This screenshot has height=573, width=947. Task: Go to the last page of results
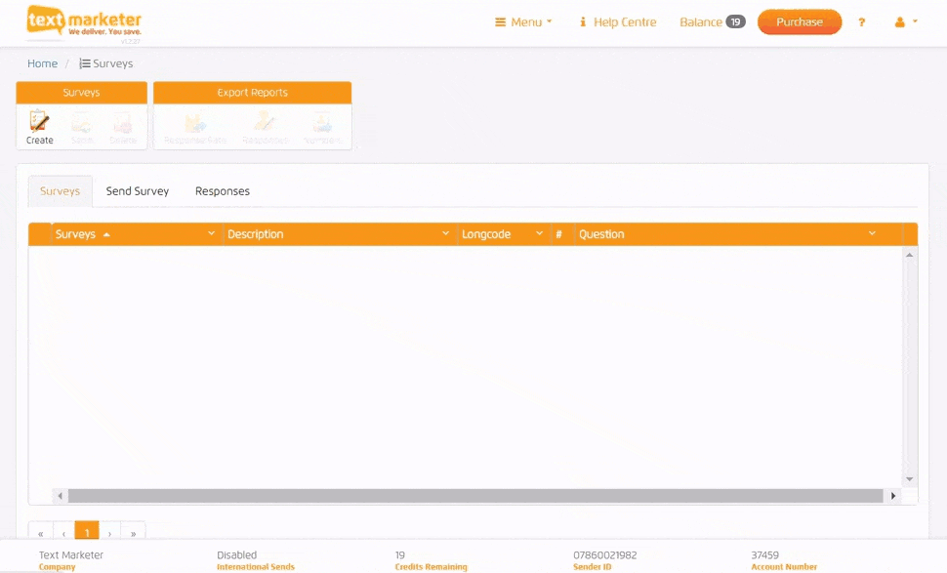[x=133, y=533]
